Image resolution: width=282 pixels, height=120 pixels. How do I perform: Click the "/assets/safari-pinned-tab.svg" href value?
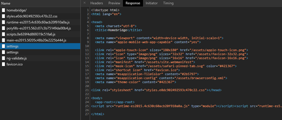click(x=177, y=66)
